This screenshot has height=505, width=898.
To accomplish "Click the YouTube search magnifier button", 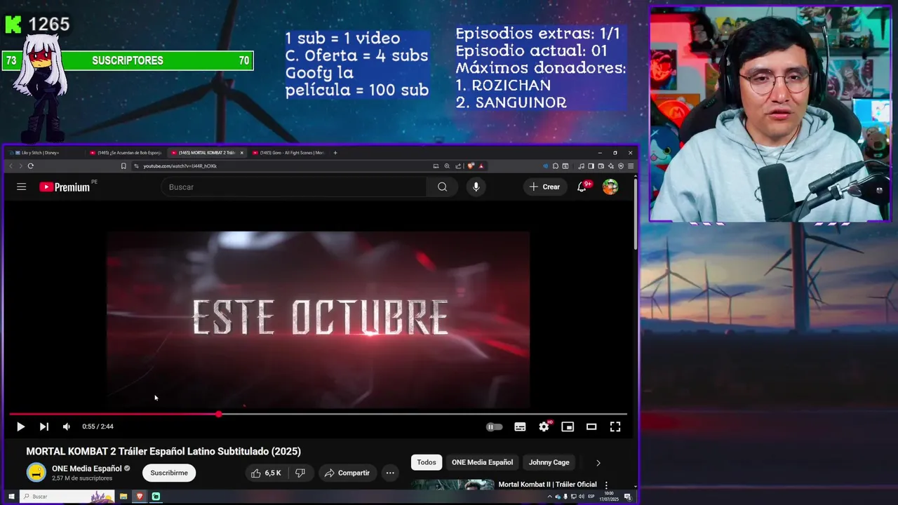I will (442, 187).
